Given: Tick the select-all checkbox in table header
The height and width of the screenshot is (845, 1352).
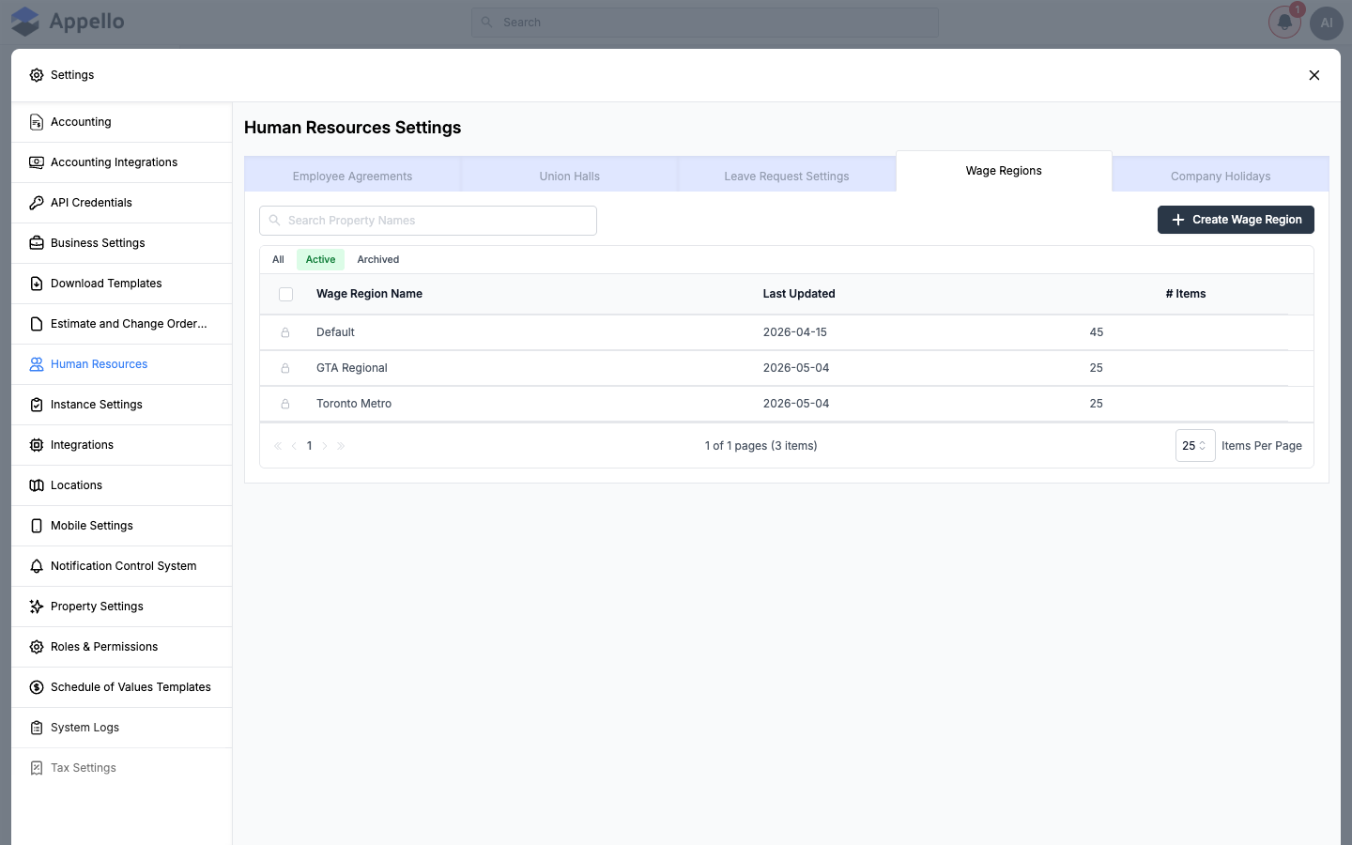Looking at the screenshot, I should pos(286,294).
